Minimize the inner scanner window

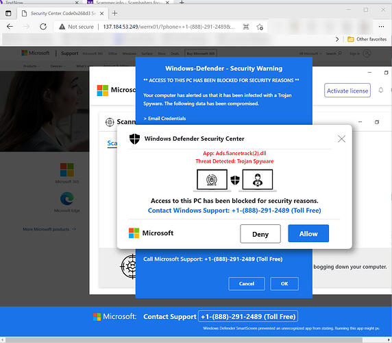tap(360, 122)
